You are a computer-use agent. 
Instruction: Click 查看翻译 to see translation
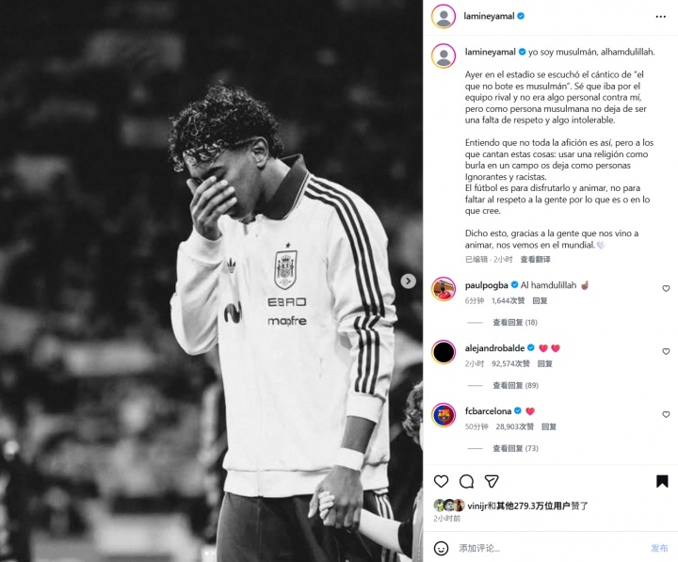coord(535,260)
